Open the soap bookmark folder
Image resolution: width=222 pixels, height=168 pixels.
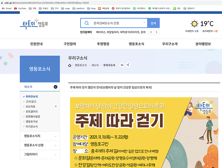pyautogui.click(x=65, y=8)
